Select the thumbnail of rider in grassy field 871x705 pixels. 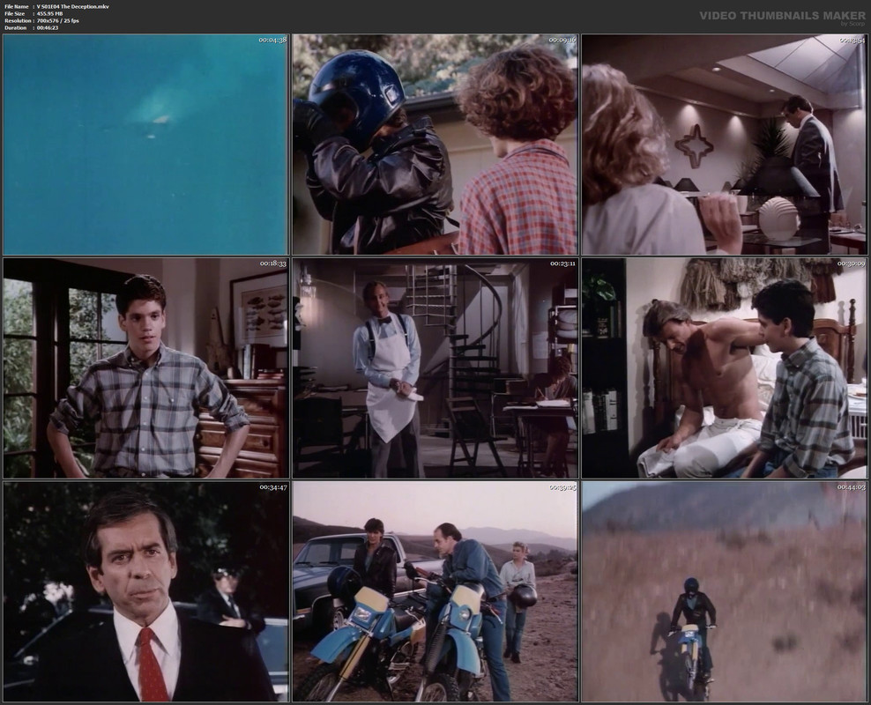(725, 591)
